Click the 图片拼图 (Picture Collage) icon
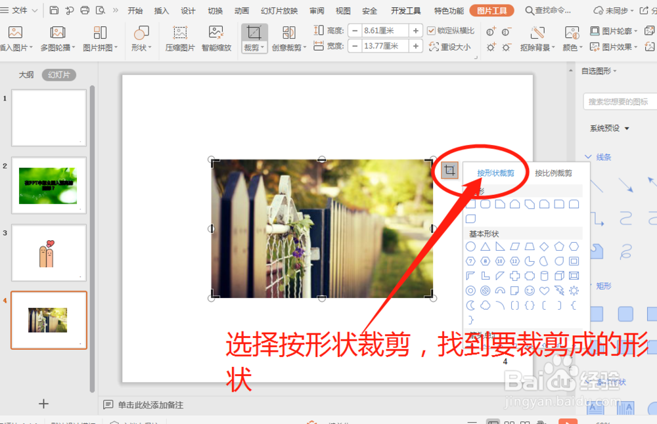 click(101, 32)
